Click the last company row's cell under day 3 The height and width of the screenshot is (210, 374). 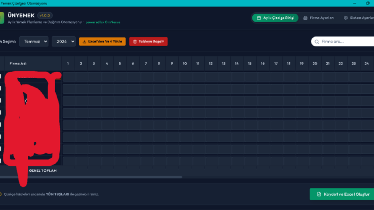(95, 161)
